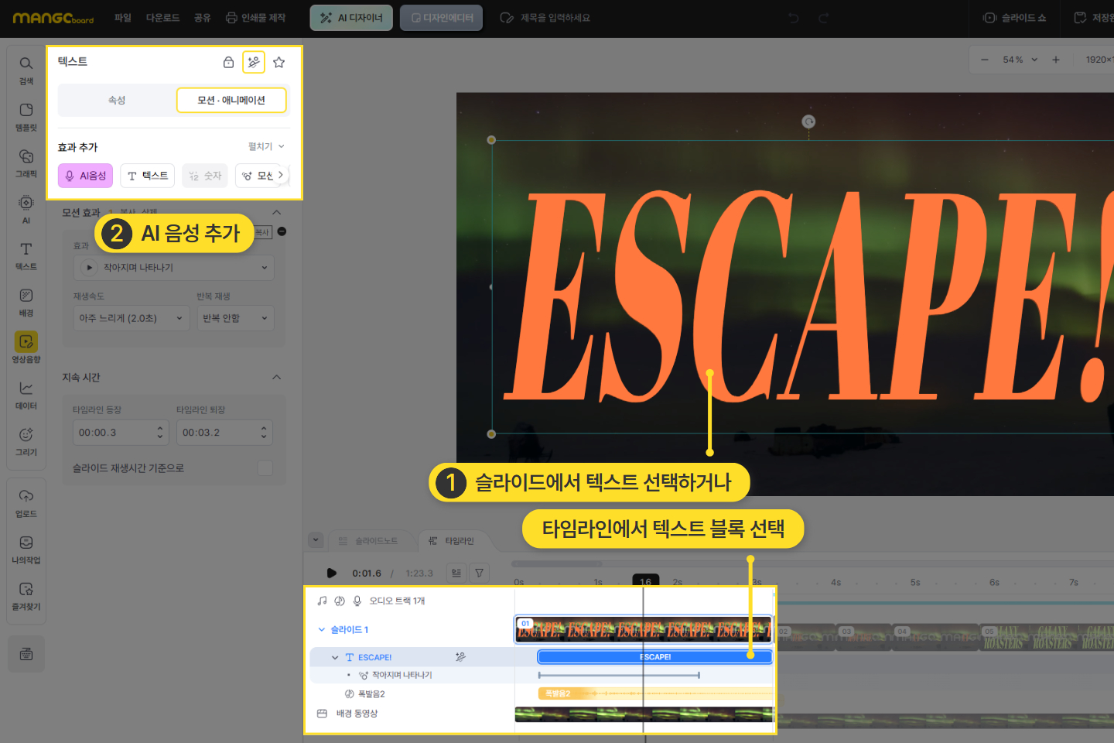Collapse the 슬라이드 1 tree in timeline
Image resolution: width=1114 pixels, height=743 pixels.
click(x=322, y=630)
